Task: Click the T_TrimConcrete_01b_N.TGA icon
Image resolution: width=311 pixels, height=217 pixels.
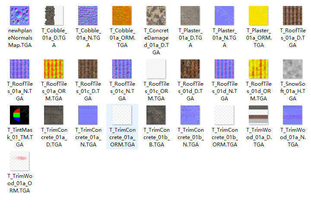Action: 190,115
